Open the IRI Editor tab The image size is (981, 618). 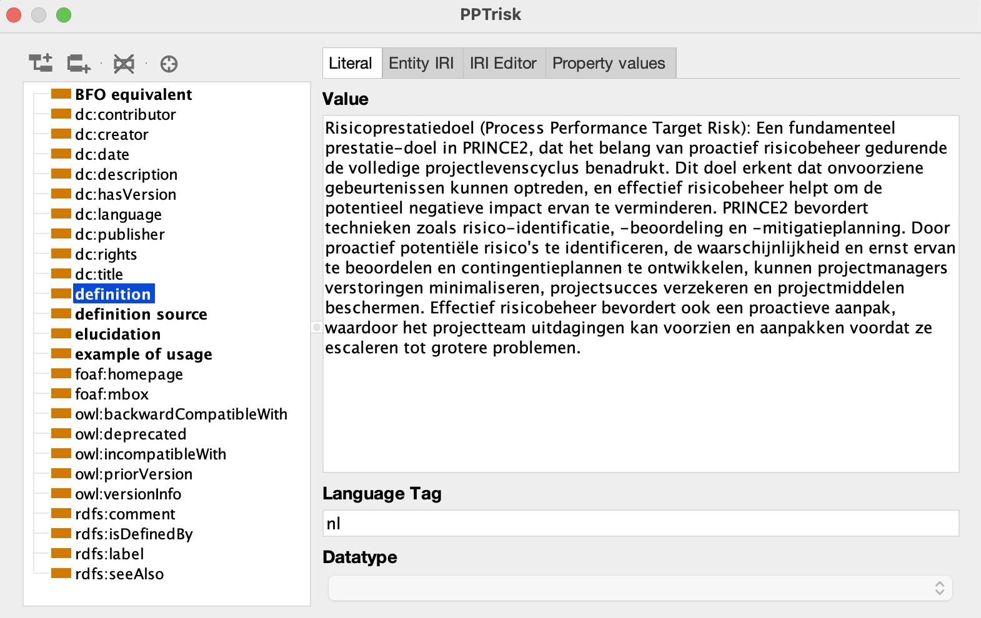coord(503,63)
